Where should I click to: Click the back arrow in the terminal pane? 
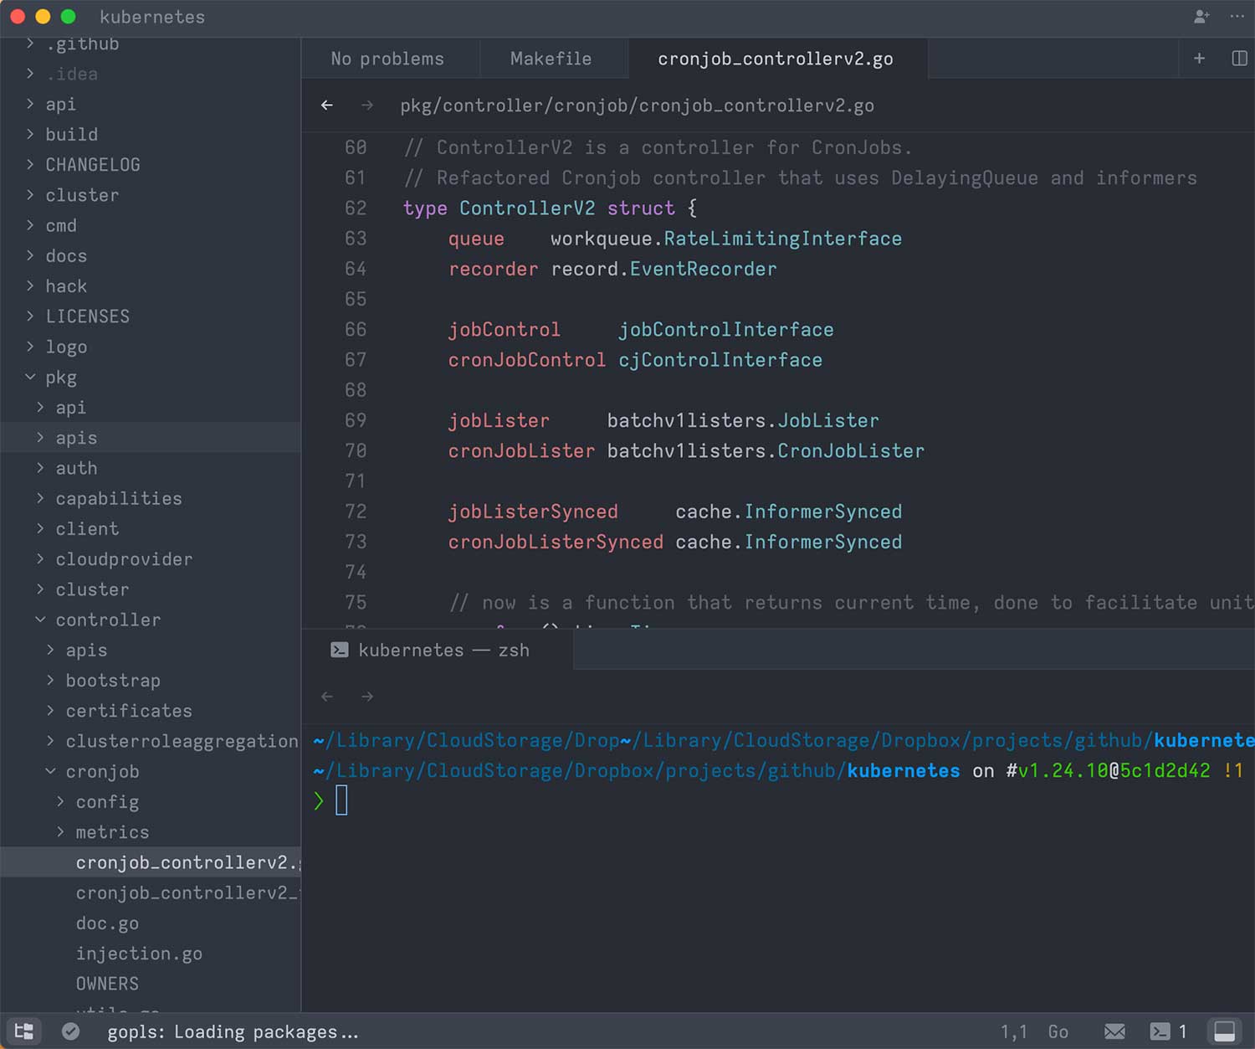click(x=327, y=697)
